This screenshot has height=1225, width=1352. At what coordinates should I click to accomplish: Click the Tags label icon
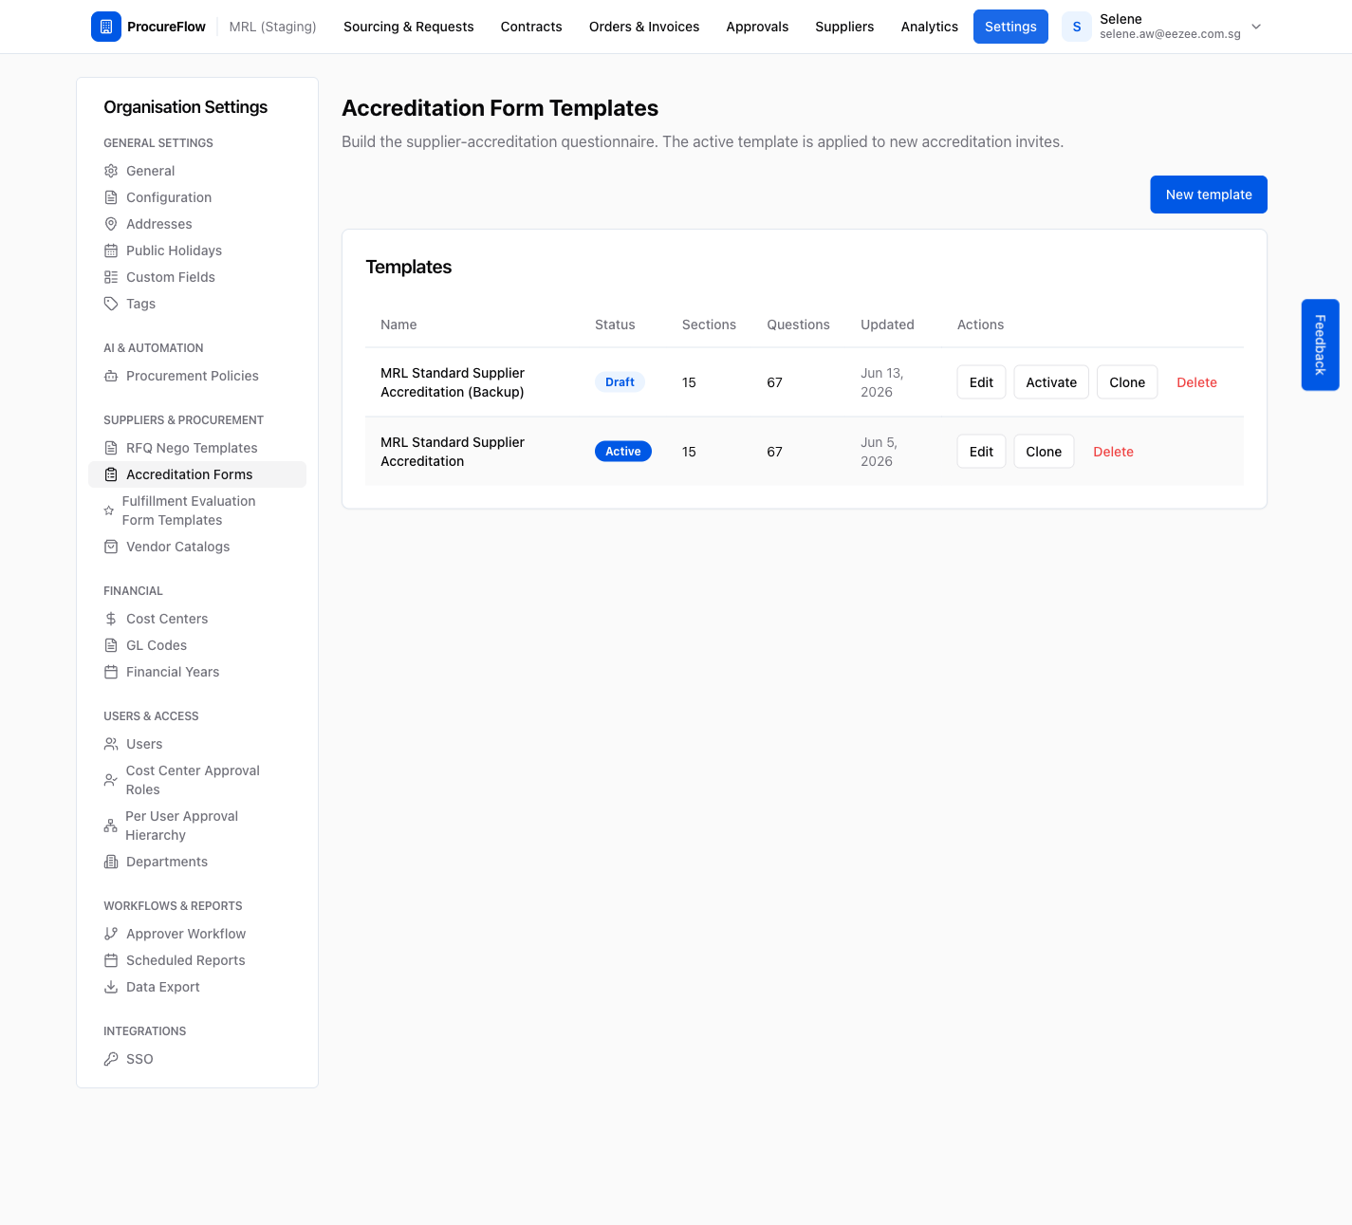click(111, 304)
